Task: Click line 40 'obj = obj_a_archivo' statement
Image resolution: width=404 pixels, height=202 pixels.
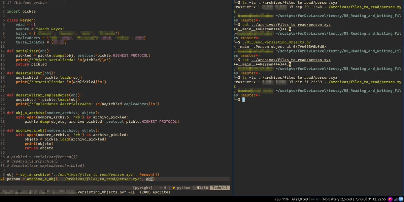Action: pos(83,174)
